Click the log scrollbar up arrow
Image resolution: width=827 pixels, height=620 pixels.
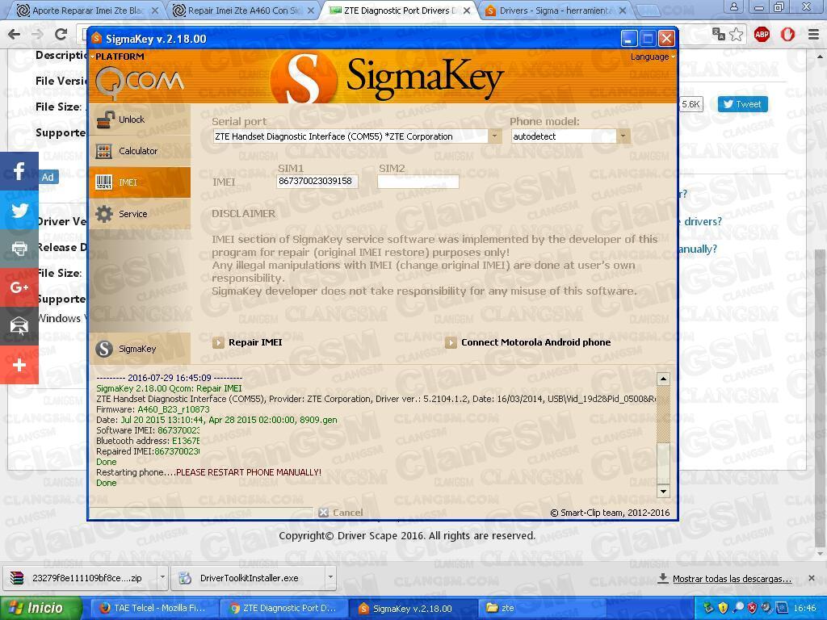point(663,379)
